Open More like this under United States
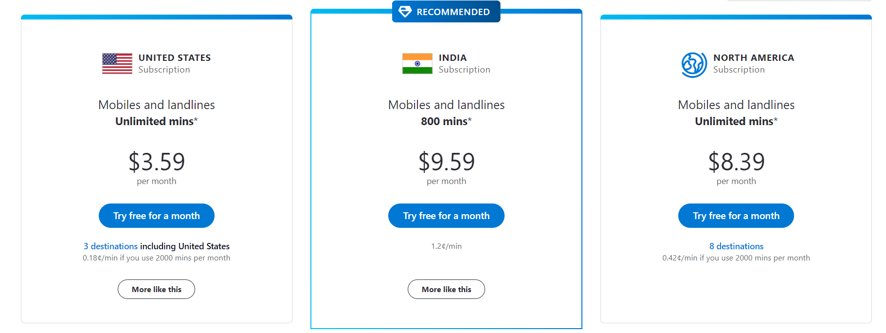886x333 pixels. coord(156,289)
